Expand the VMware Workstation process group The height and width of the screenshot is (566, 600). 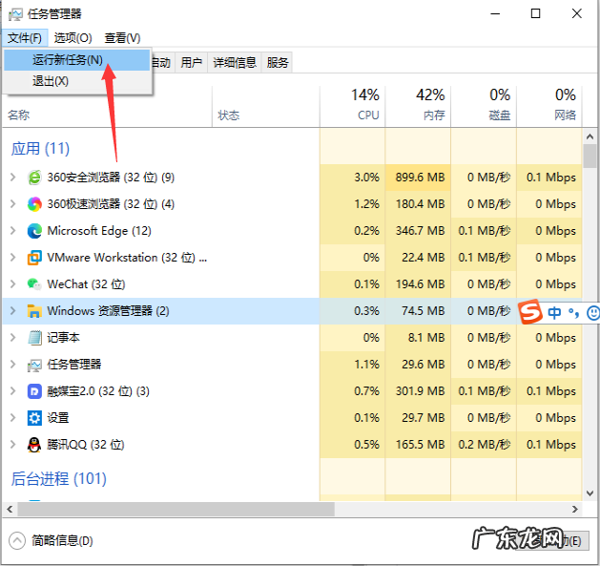coord(13,257)
